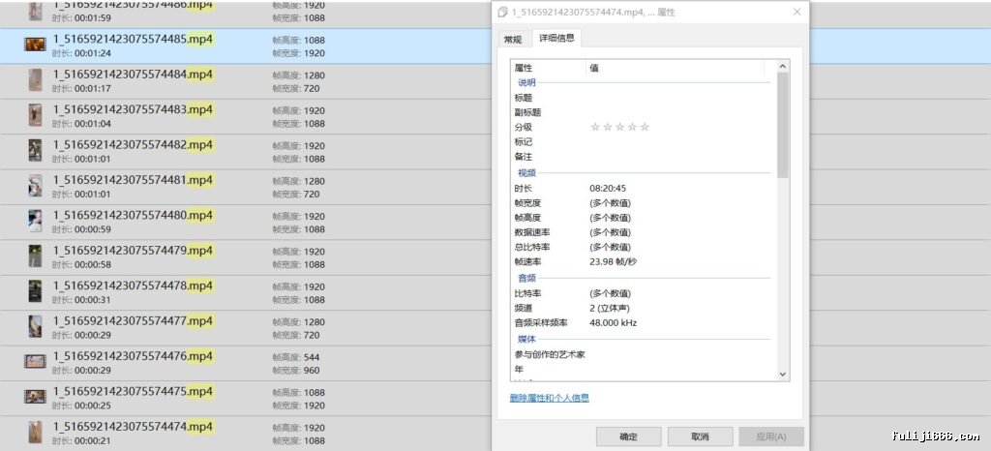Image resolution: width=991 pixels, height=451 pixels.
Task: Click the 副标题 property row
Action: click(644, 112)
